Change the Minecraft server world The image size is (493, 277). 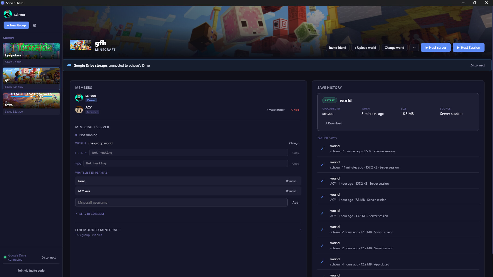tap(294, 143)
